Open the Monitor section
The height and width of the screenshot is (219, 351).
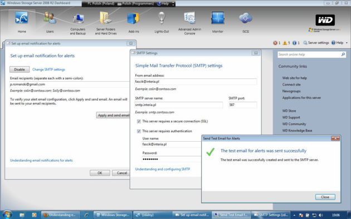218,22
